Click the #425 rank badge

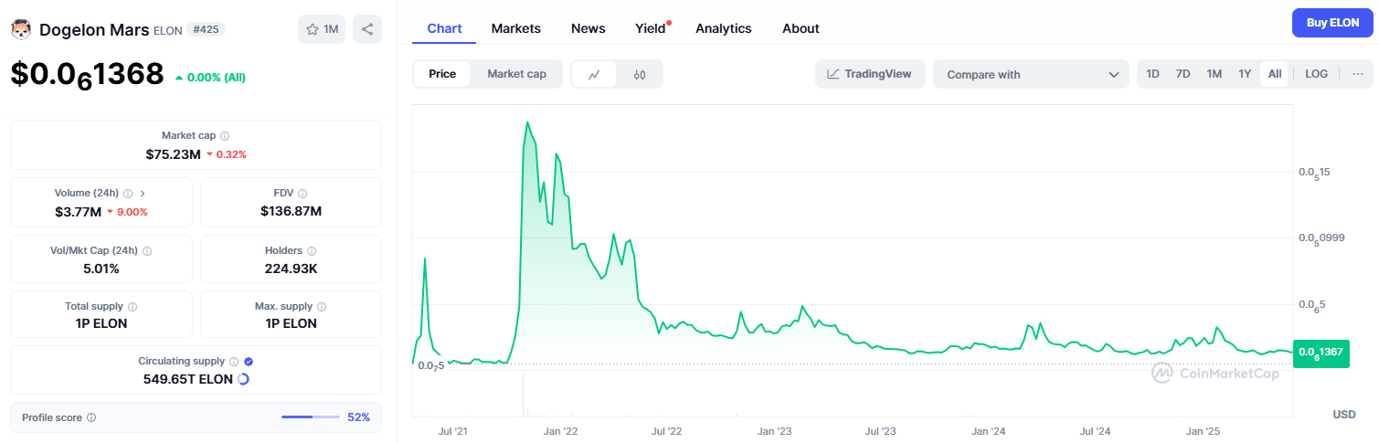click(x=206, y=29)
